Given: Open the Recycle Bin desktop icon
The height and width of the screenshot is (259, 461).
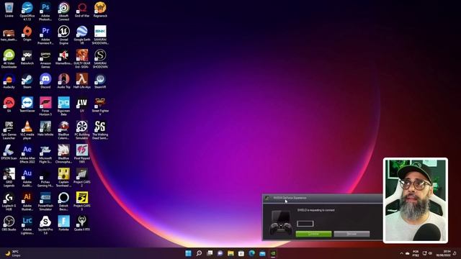Looking at the screenshot, I should click(x=9, y=9).
